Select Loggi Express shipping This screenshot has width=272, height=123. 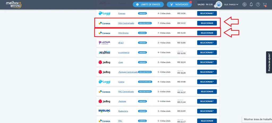tap(207, 13)
